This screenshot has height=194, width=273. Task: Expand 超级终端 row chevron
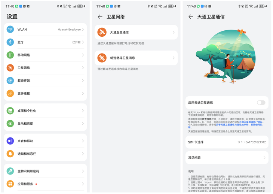(83, 81)
